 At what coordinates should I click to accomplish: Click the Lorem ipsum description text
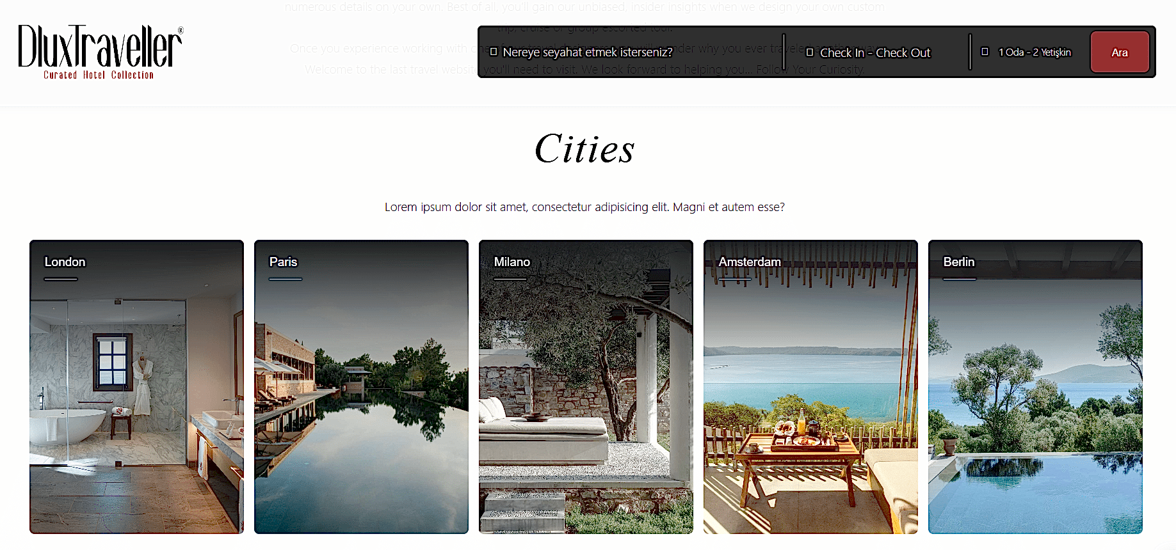(x=584, y=207)
